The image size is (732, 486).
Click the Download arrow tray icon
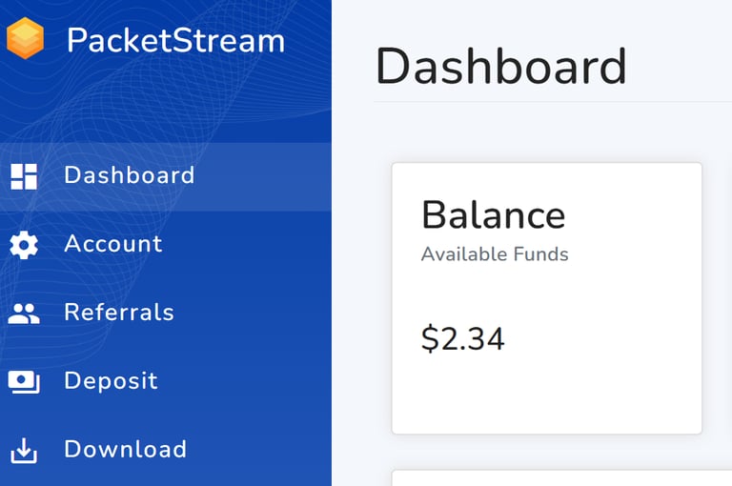tap(24, 451)
